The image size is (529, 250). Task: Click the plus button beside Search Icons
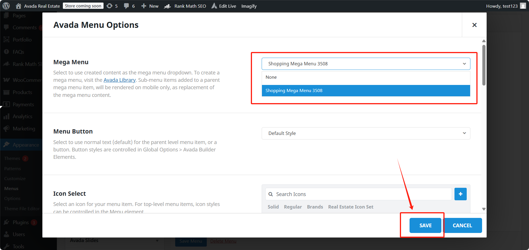click(x=460, y=194)
